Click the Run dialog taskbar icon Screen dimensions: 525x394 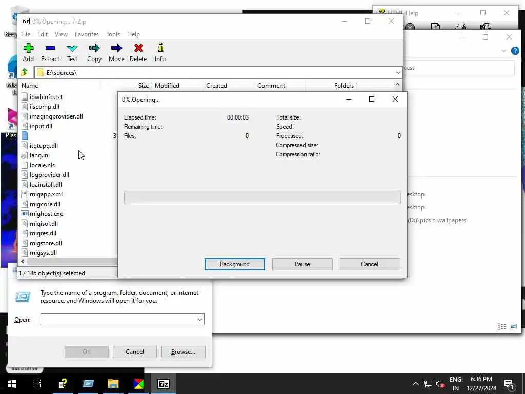tap(88, 384)
